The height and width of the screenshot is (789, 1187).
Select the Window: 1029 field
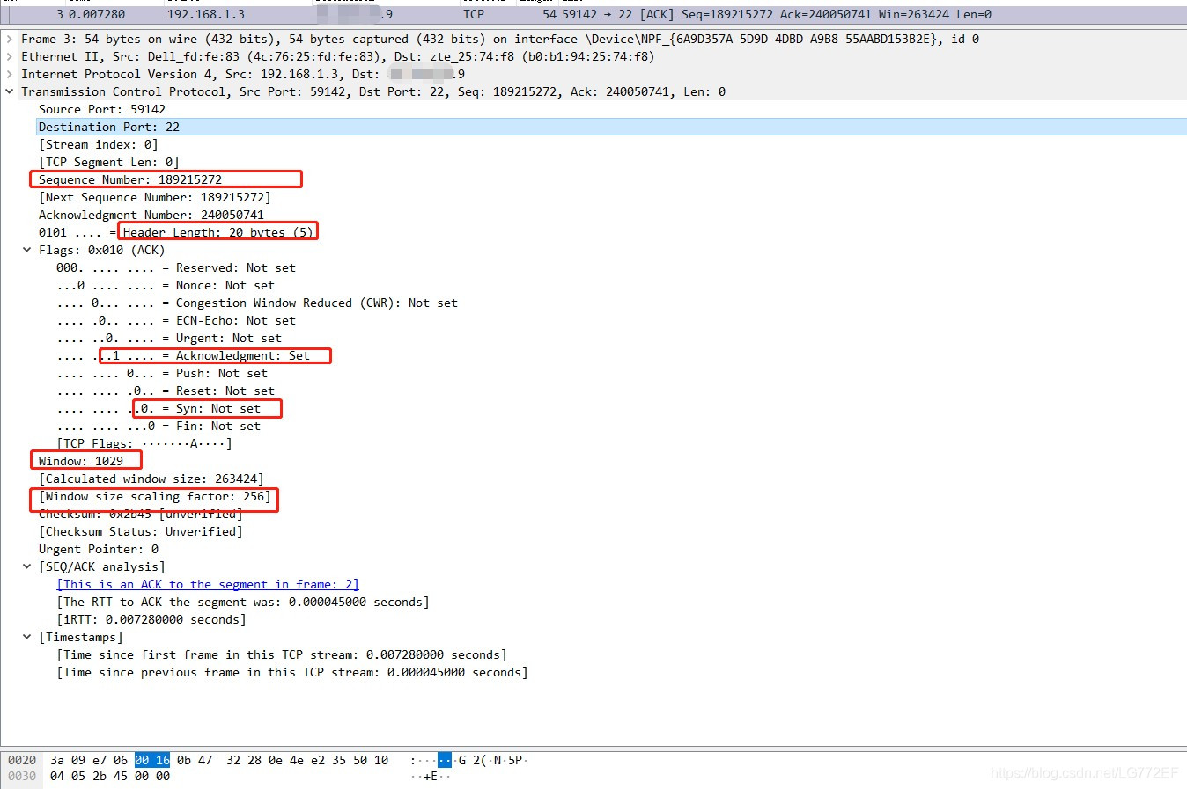[x=81, y=461]
